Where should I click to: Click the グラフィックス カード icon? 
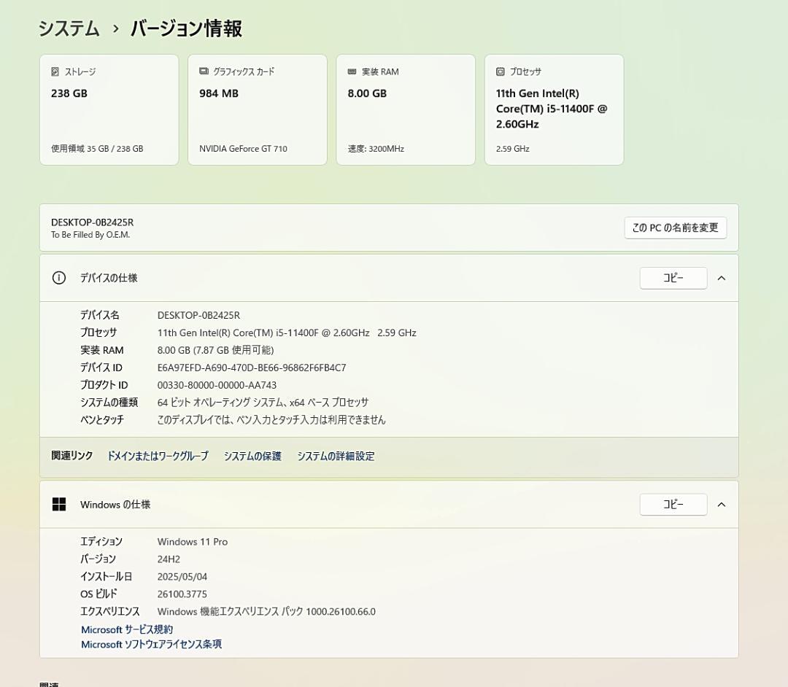pyautogui.click(x=206, y=71)
